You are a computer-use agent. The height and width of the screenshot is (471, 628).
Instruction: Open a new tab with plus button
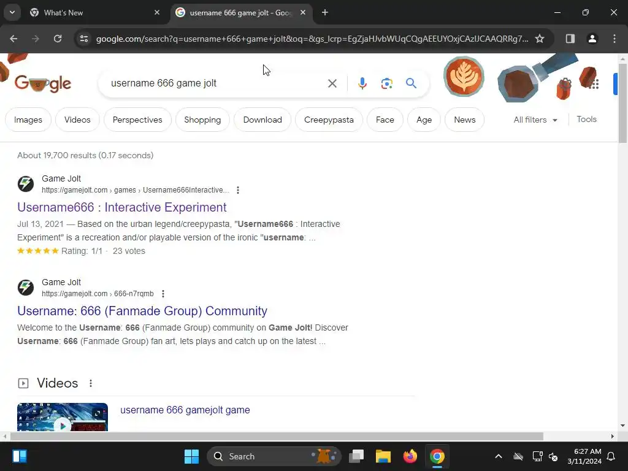(x=325, y=13)
